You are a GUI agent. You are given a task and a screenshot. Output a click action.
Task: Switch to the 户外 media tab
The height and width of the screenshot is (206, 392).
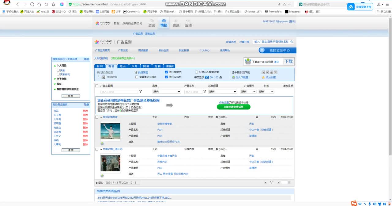(134, 66)
